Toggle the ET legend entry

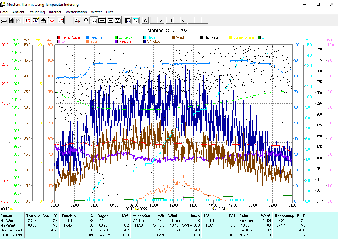point(261,37)
